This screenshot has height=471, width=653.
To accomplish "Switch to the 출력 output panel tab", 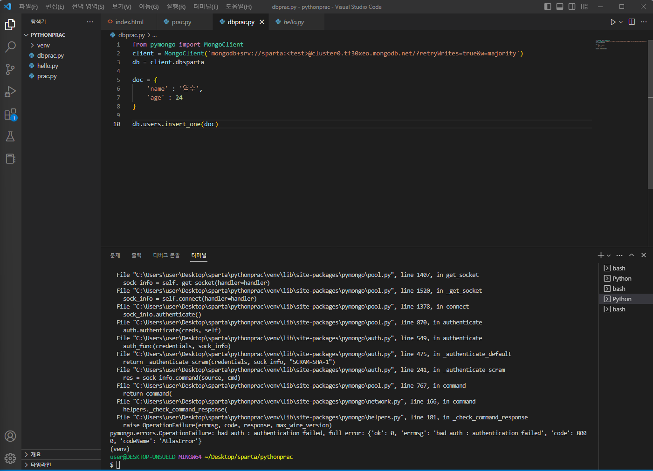I will (x=137, y=255).
